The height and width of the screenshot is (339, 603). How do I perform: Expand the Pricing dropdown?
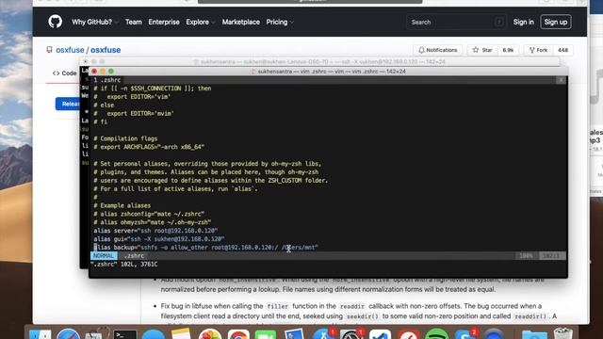click(280, 22)
